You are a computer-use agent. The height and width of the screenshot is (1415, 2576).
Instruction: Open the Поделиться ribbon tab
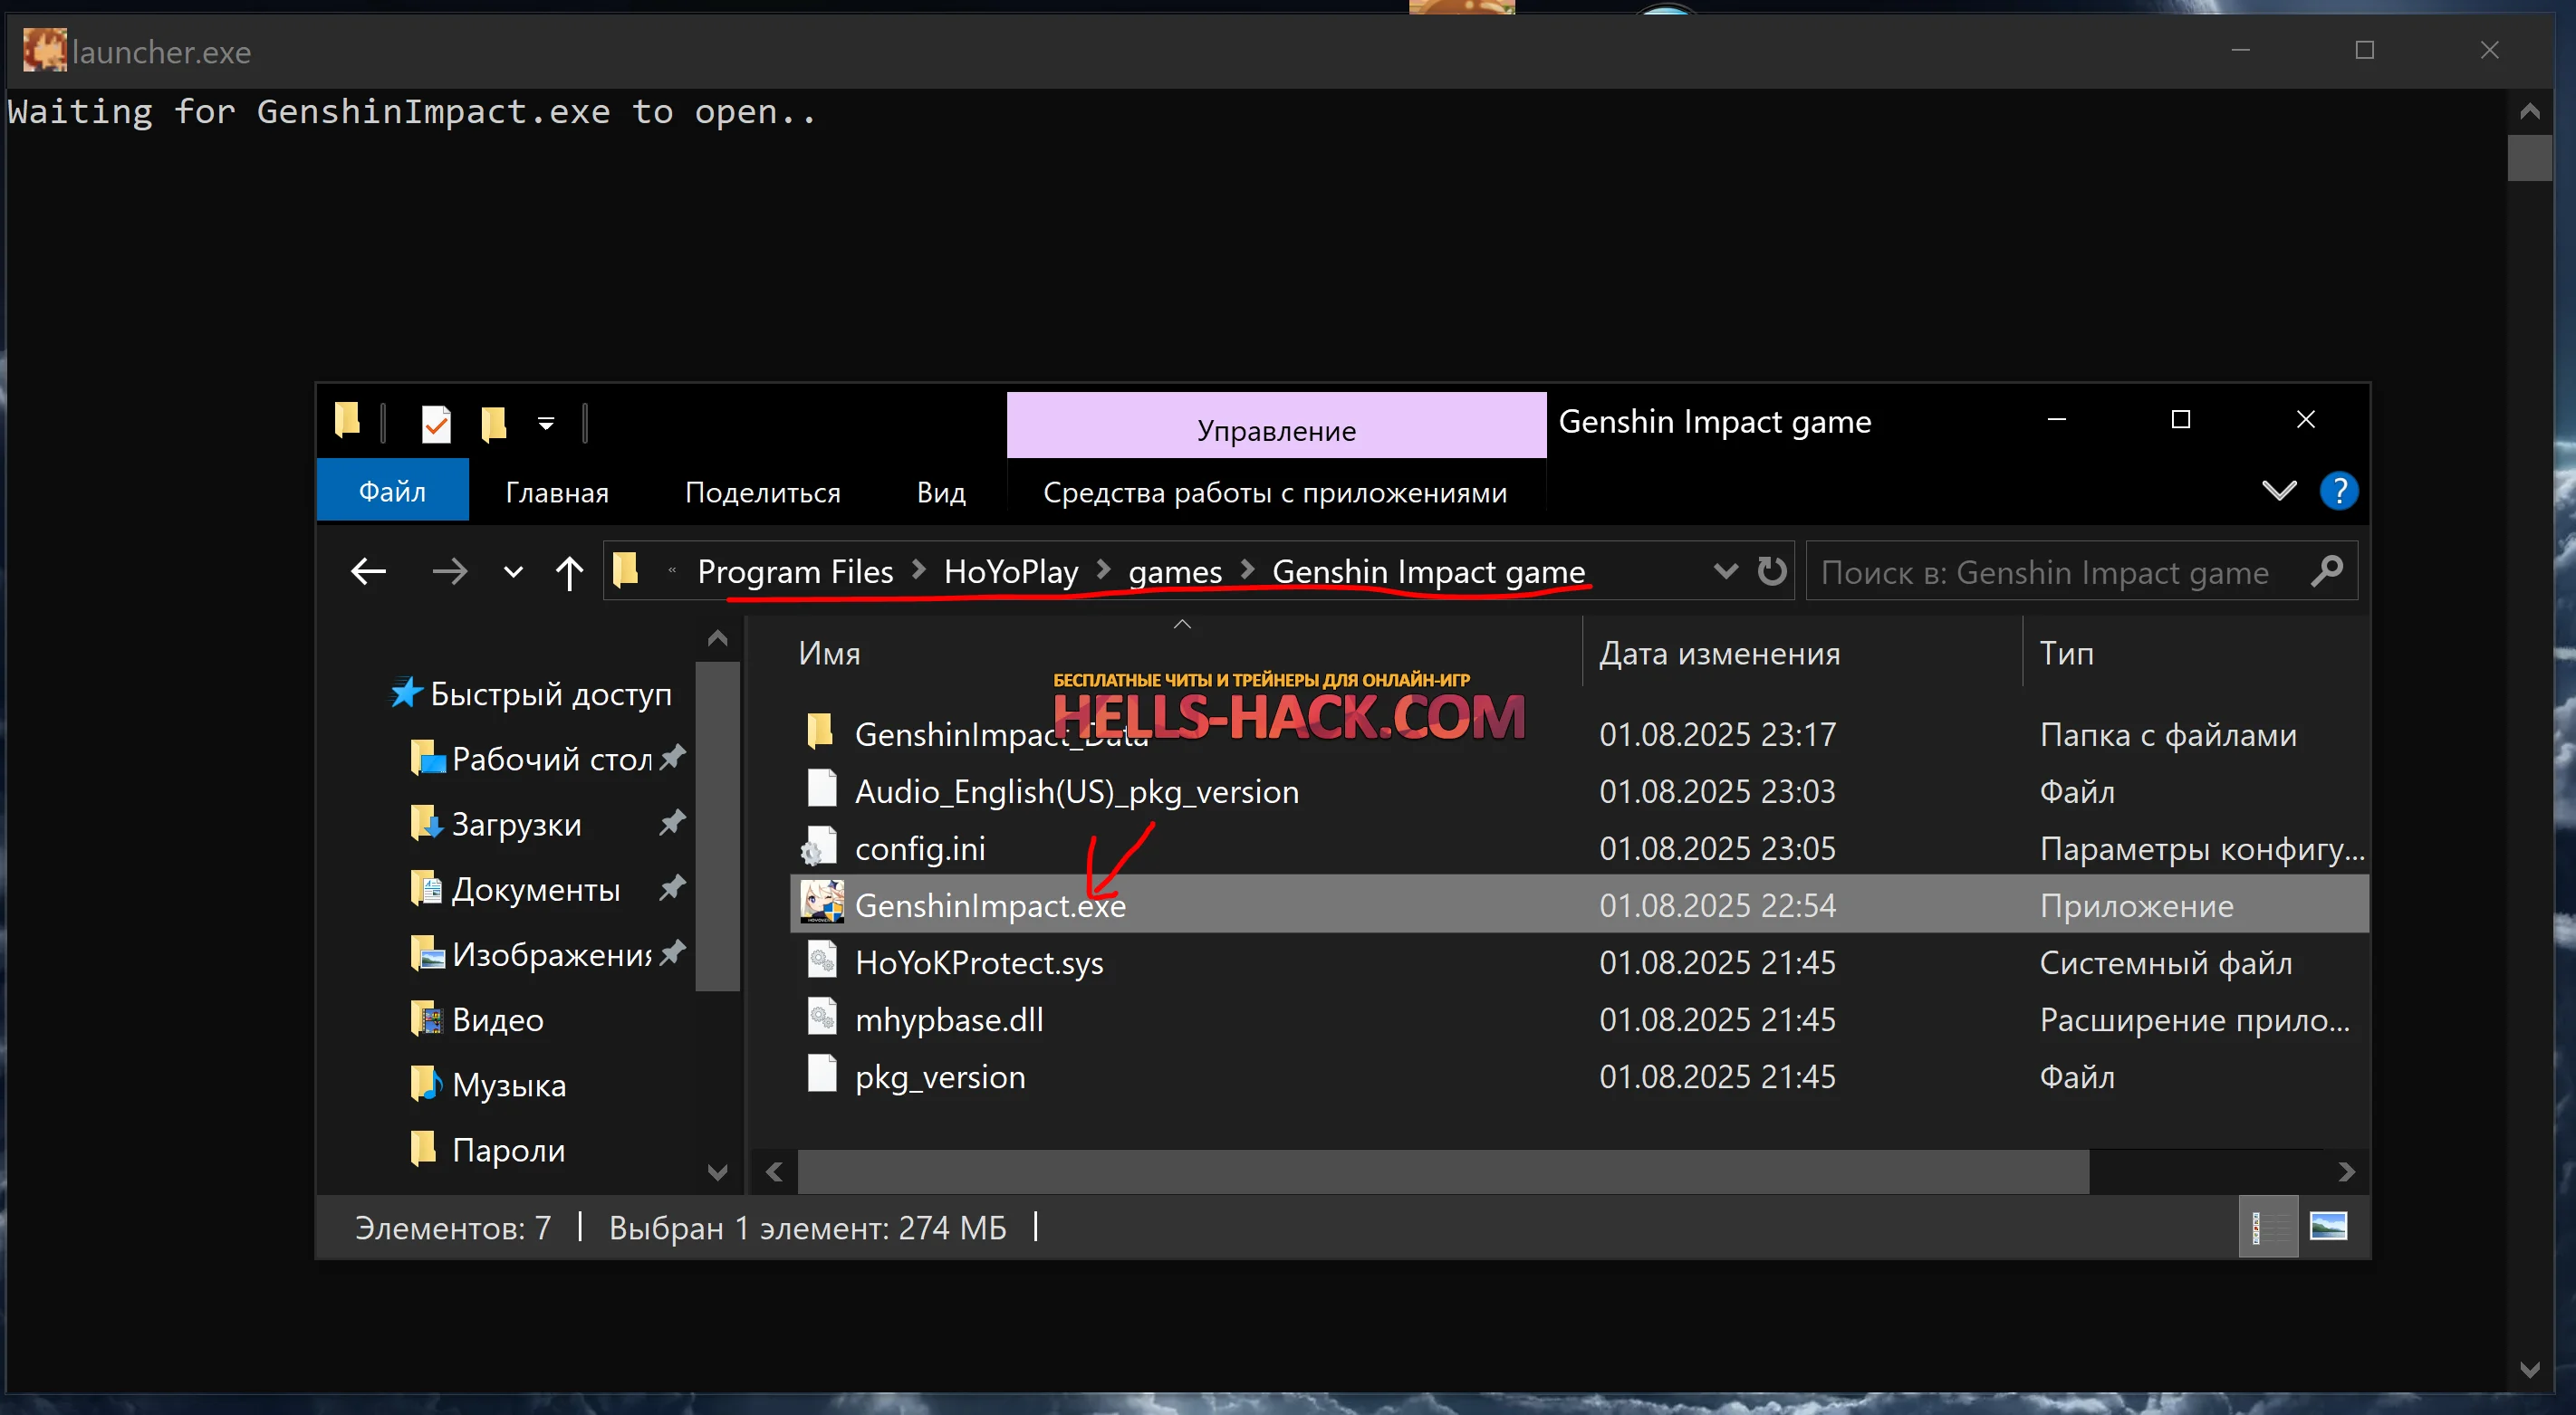tap(762, 492)
